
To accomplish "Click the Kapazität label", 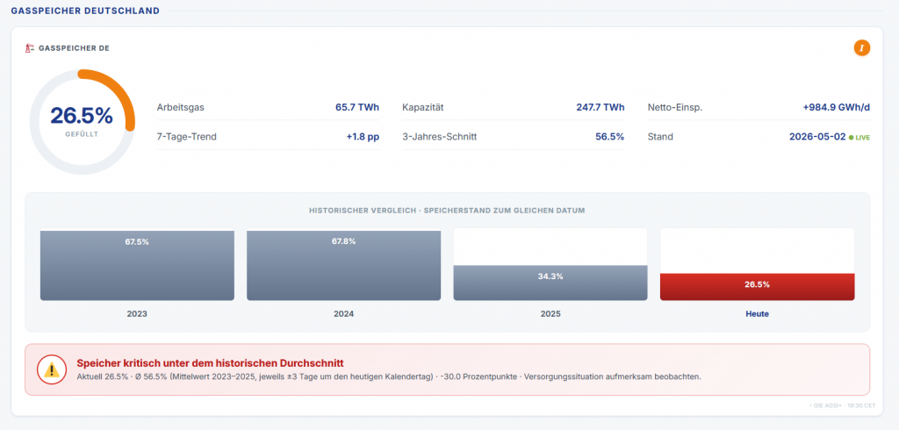I will 423,107.
